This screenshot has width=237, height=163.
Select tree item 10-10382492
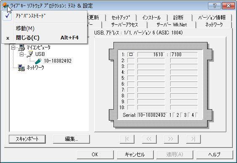point(58,61)
